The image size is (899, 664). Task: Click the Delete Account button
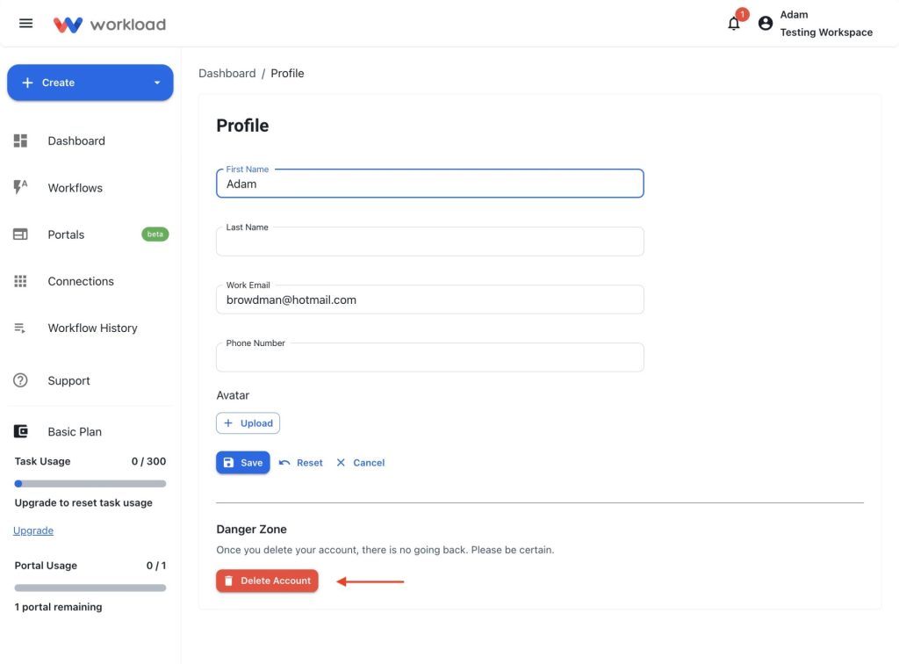267,581
